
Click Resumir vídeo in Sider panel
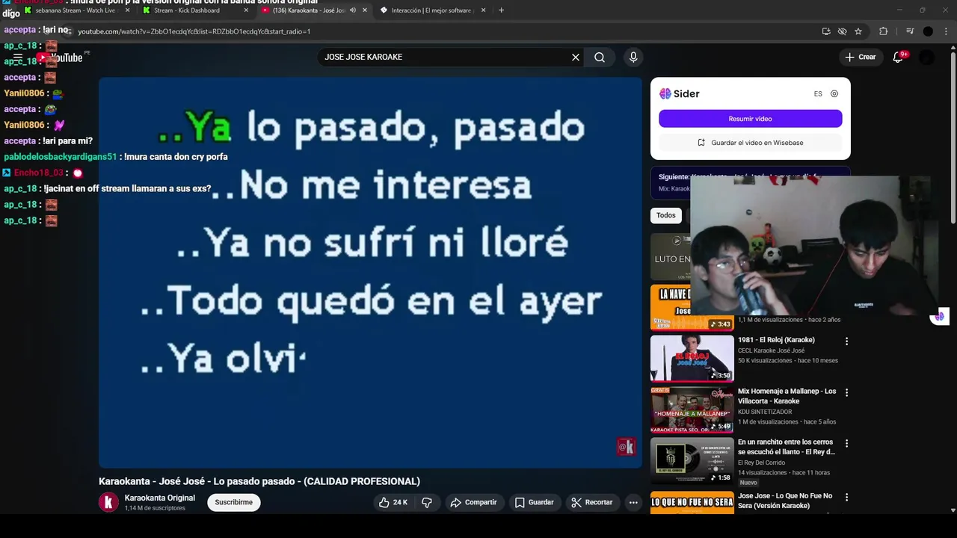tap(750, 119)
